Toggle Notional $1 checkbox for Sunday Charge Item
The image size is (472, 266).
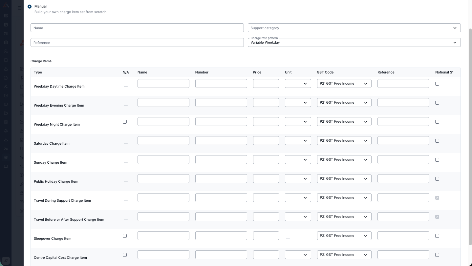pos(437,160)
